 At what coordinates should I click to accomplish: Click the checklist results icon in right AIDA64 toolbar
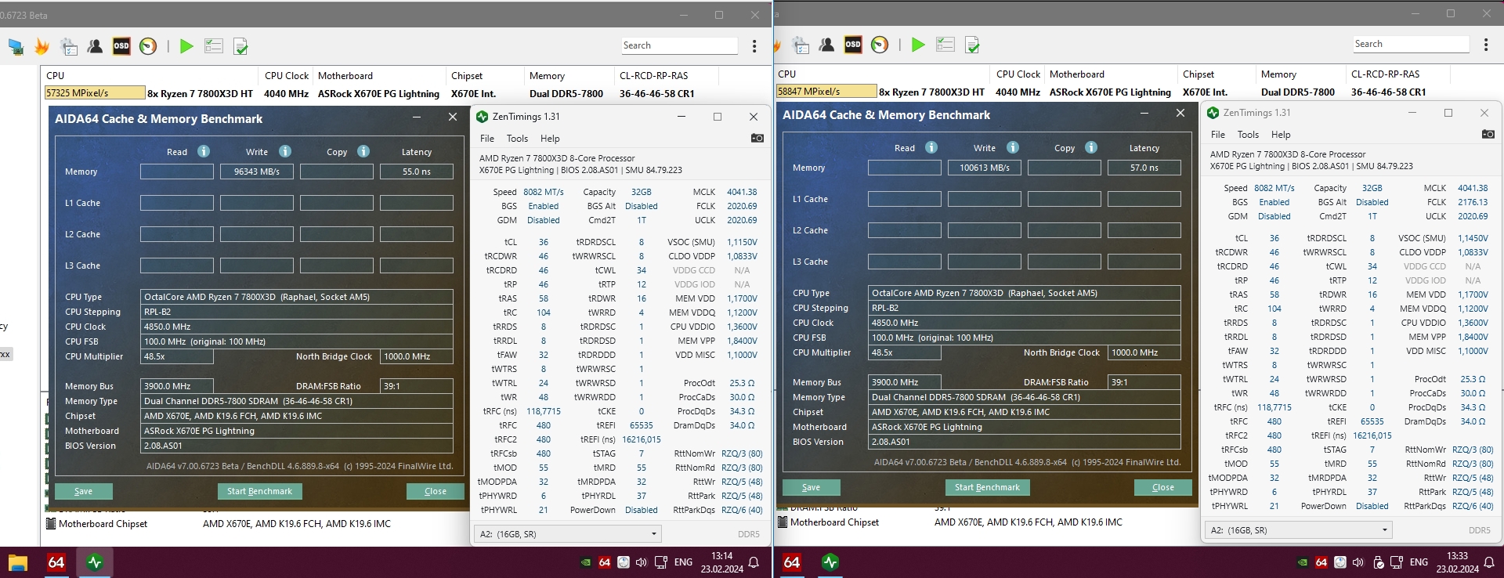tap(945, 45)
